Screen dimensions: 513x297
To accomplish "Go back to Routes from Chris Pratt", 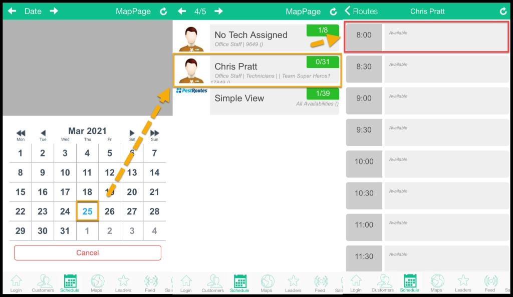I will [x=361, y=11].
